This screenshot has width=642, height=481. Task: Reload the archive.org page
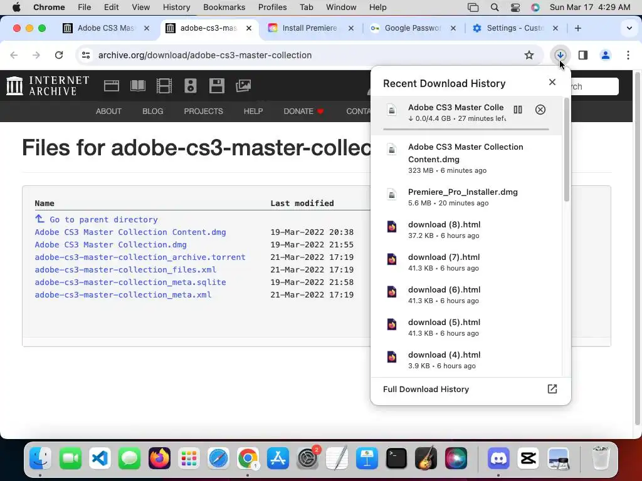click(59, 55)
